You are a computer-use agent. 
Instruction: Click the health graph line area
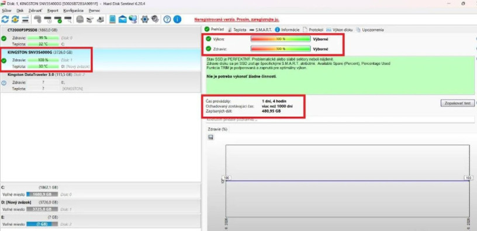coord(348,181)
